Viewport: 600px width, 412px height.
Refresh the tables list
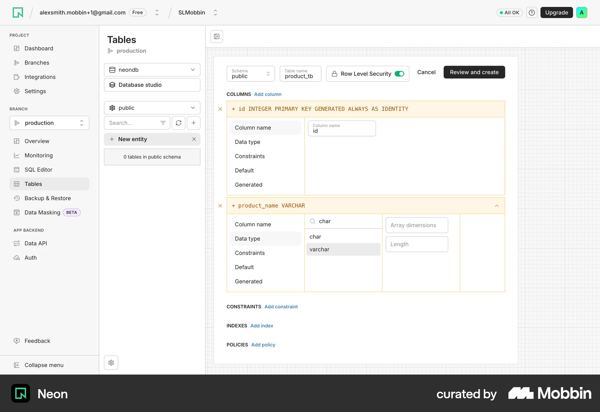tap(178, 123)
